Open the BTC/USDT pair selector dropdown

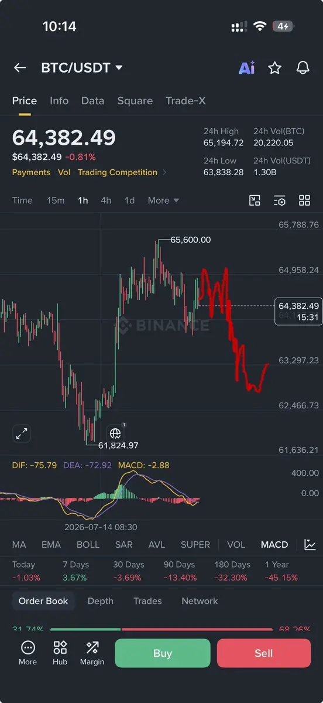coord(82,68)
